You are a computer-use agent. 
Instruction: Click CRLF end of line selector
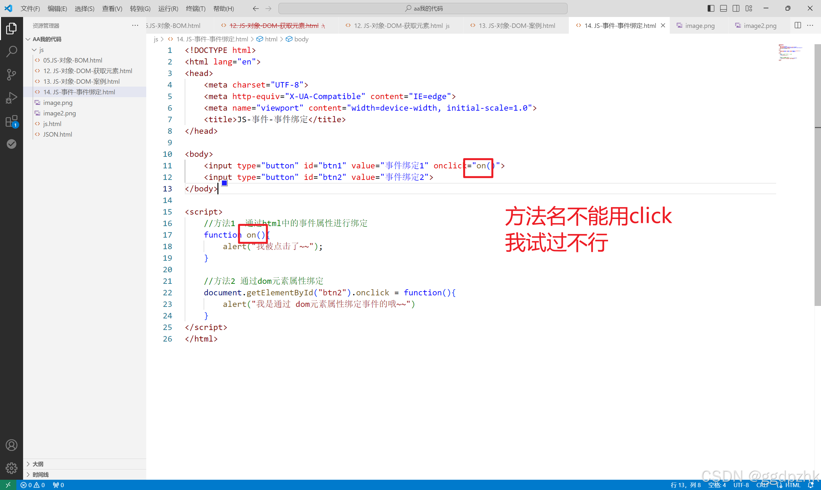[x=762, y=485]
